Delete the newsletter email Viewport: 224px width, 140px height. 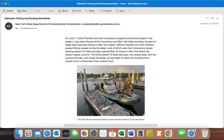[8, 11]
